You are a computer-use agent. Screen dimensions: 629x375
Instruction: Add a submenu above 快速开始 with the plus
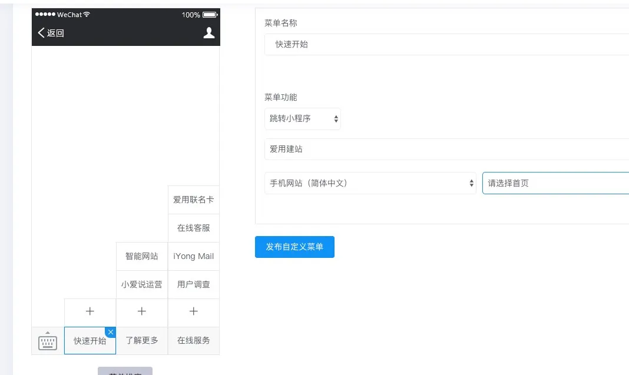tap(90, 311)
